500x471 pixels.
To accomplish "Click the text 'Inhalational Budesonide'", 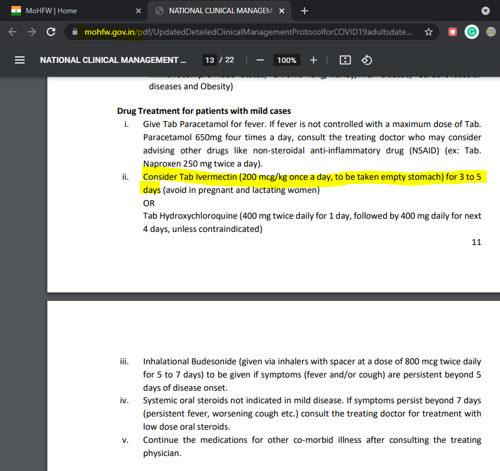I will [x=189, y=361].
